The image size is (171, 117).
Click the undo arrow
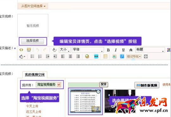pos(38,50)
